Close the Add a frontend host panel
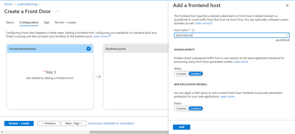295x134 pixels. point(287,5)
